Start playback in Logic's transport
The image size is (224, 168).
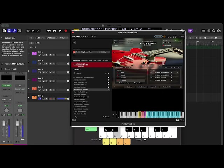pyautogui.click(x=60, y=31)
